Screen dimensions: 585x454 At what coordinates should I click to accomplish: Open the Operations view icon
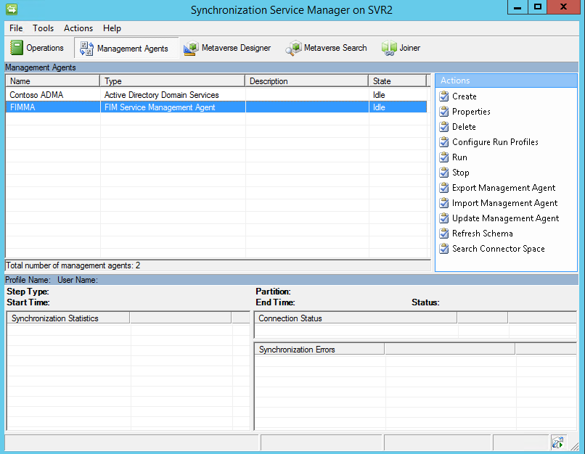tap(17, 48)
